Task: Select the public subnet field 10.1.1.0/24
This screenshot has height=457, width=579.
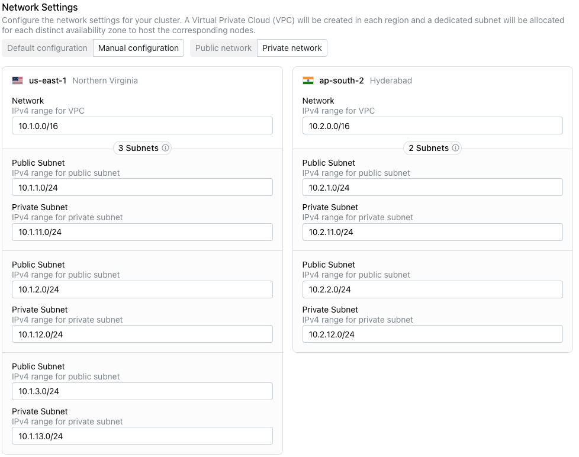Action: 142,187
